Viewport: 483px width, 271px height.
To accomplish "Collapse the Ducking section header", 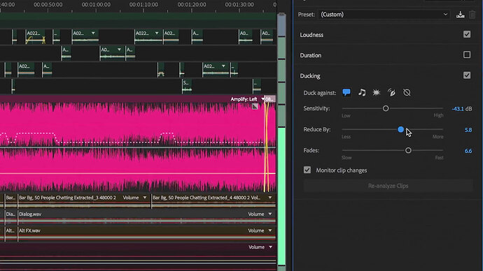I will (310, 76).
